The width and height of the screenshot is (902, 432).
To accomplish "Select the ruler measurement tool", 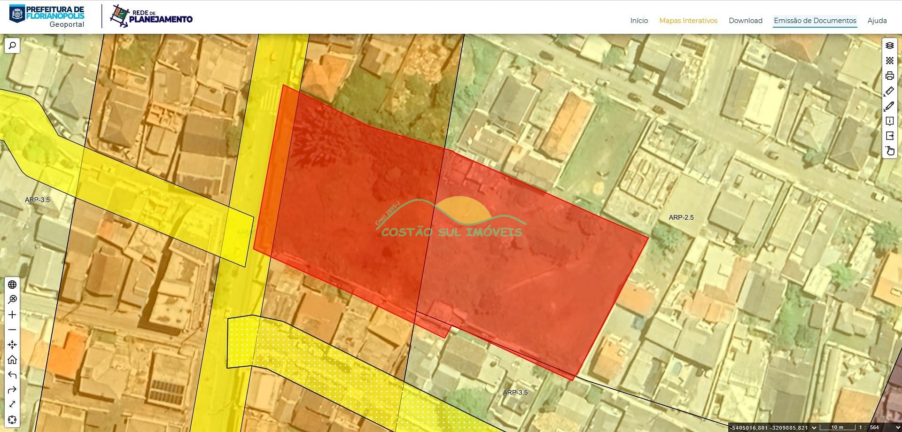I will pyautogui.click(x=889, y=91).
